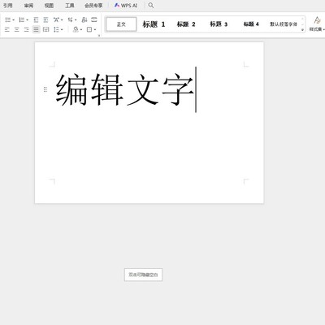Open paragraph settings dialog launcher

tap(99, 36)
